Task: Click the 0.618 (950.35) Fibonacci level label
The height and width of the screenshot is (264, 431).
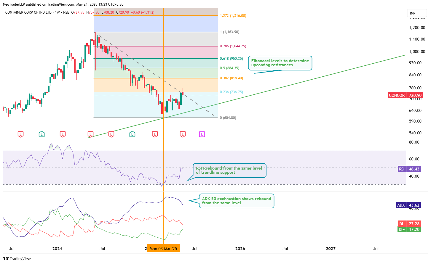Action: pos(231,59)
